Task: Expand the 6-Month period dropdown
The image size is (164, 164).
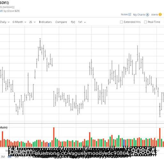Action: click(x=19, y=22)
